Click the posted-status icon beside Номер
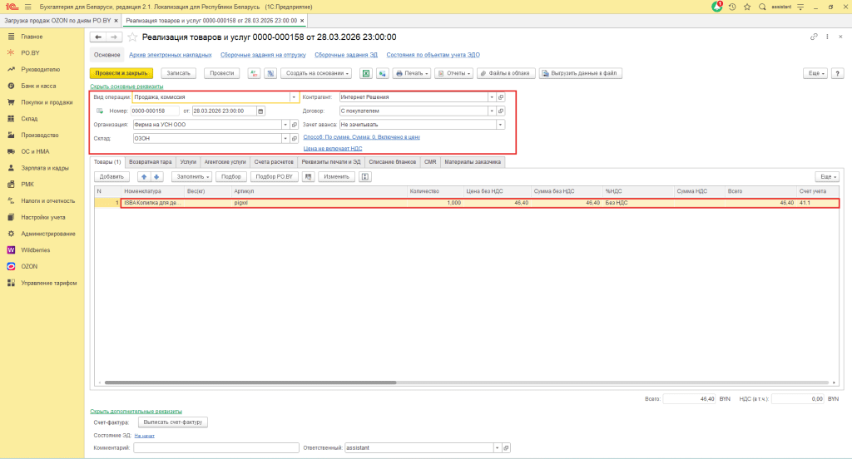852x459 pixels. point(100,111)
